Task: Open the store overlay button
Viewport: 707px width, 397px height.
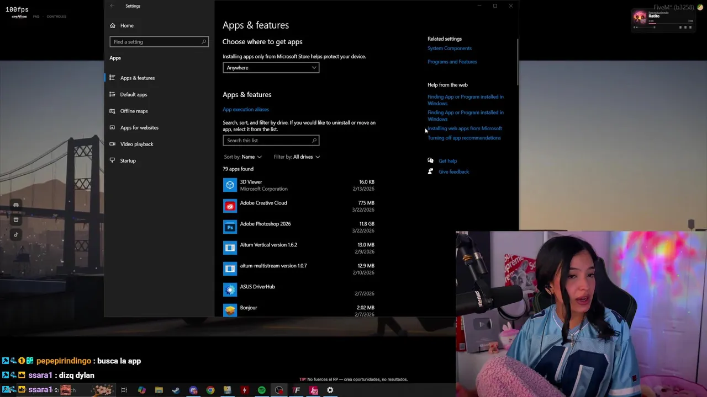Action: (16, 220)
